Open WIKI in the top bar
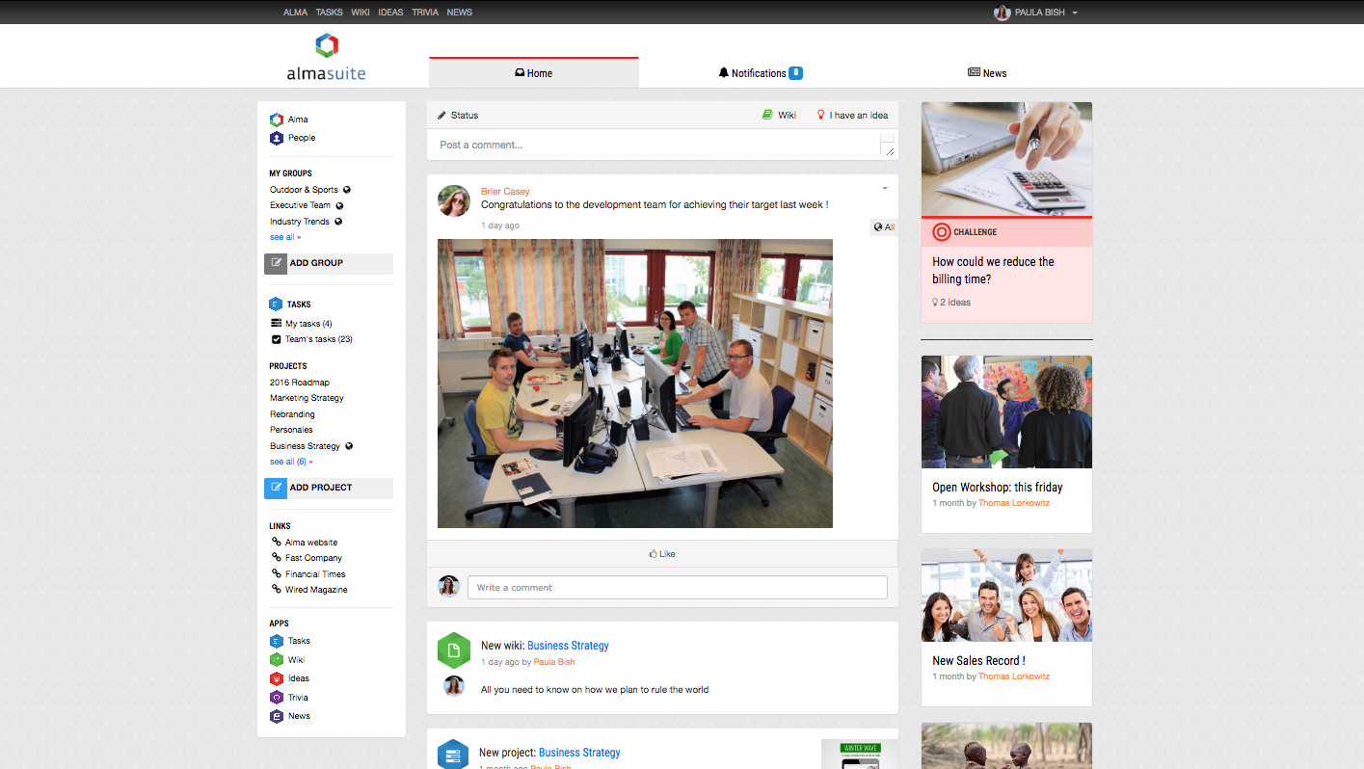Image resolution: width=1364 pixels, height=769 pixels. (361, 13)
